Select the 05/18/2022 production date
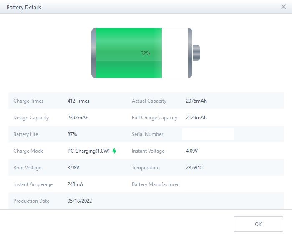This screenshot has height=239, width=292. [x=80, y=201]
